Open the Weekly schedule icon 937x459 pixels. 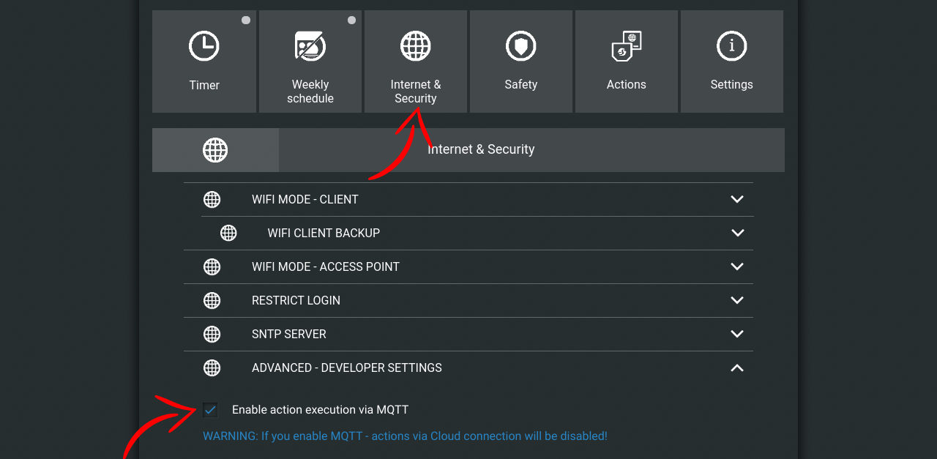tap(310, 46)
